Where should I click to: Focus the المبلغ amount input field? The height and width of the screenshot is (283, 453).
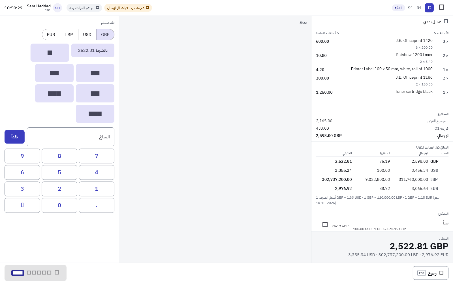point(70,137)
